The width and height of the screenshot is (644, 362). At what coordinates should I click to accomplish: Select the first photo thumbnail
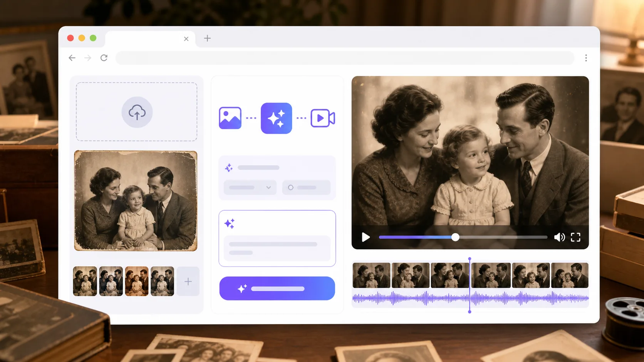(85, 281)
